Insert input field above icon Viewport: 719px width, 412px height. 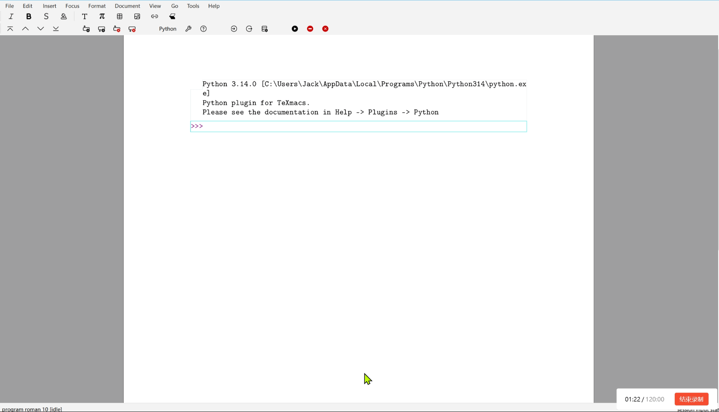click(x=86, y=29)
